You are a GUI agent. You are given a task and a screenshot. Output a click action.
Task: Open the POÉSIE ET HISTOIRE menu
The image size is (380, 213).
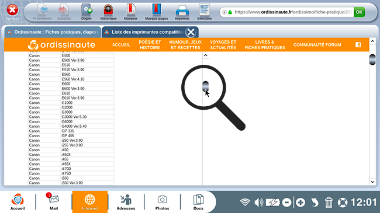(x=150, y=45)
